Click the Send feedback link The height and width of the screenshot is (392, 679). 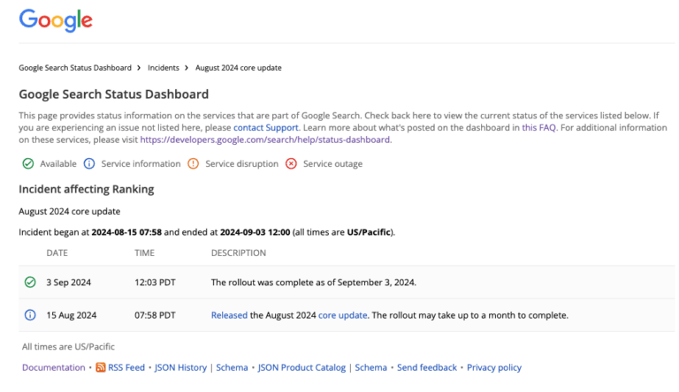click(427, 367)
